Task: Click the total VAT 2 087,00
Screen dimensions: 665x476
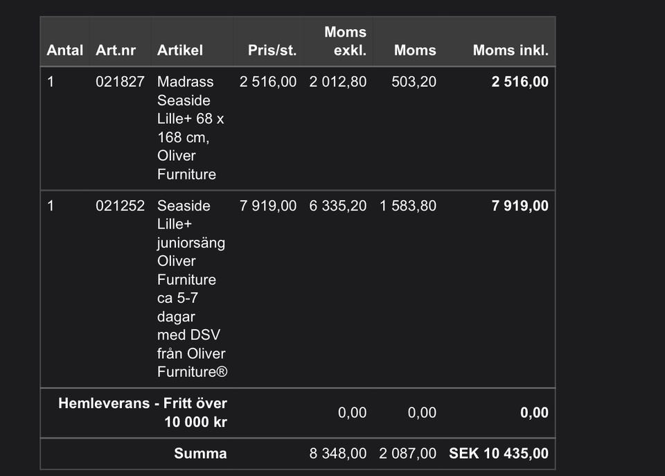Action: pyautogui.click(x=408, y=454)
